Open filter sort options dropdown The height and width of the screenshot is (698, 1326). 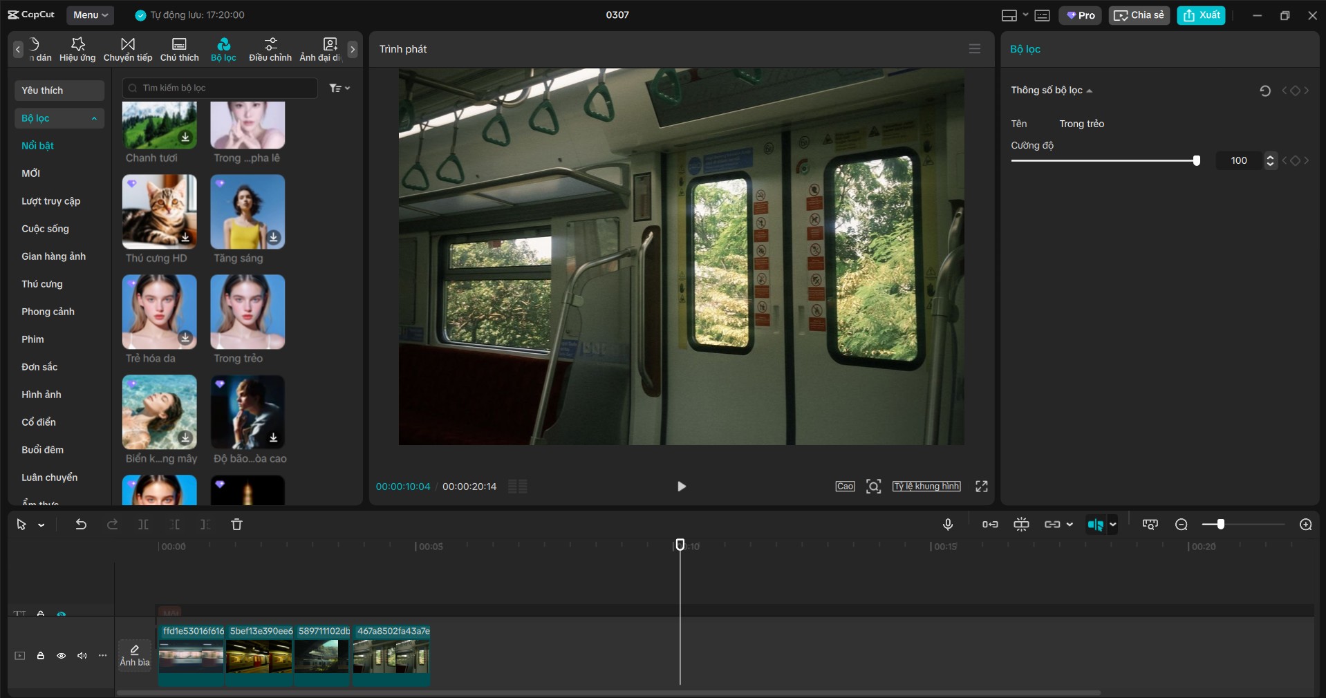coord(339,88)
